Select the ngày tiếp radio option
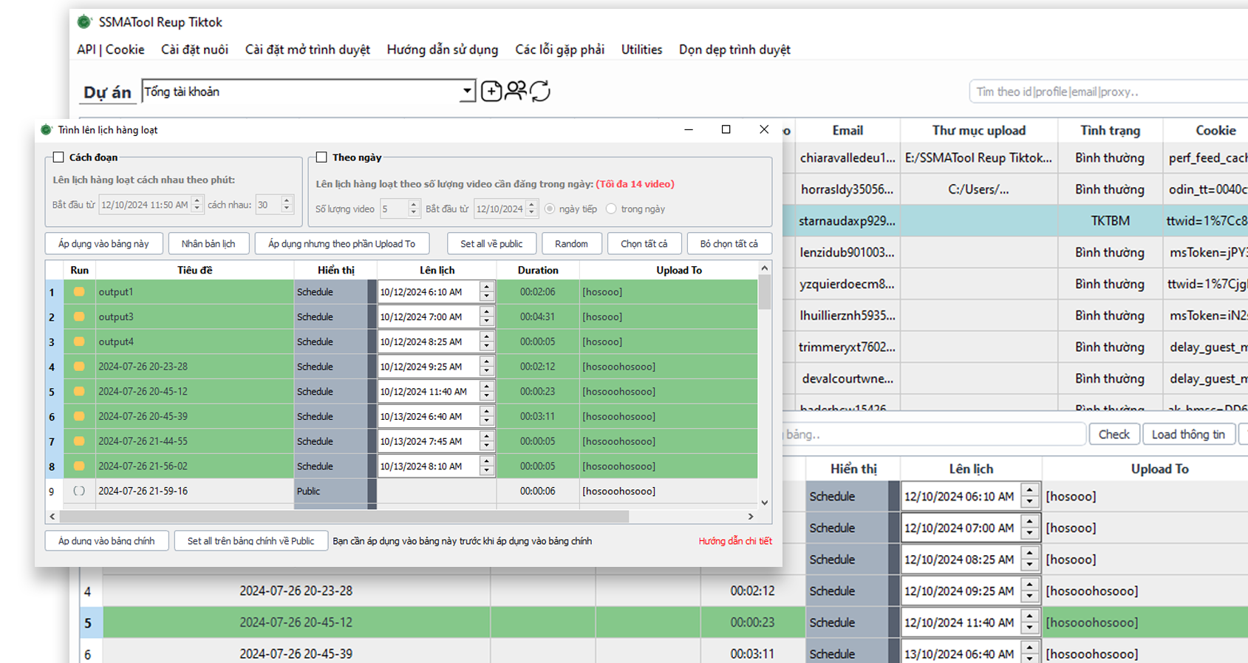 (x=550, y=209)
